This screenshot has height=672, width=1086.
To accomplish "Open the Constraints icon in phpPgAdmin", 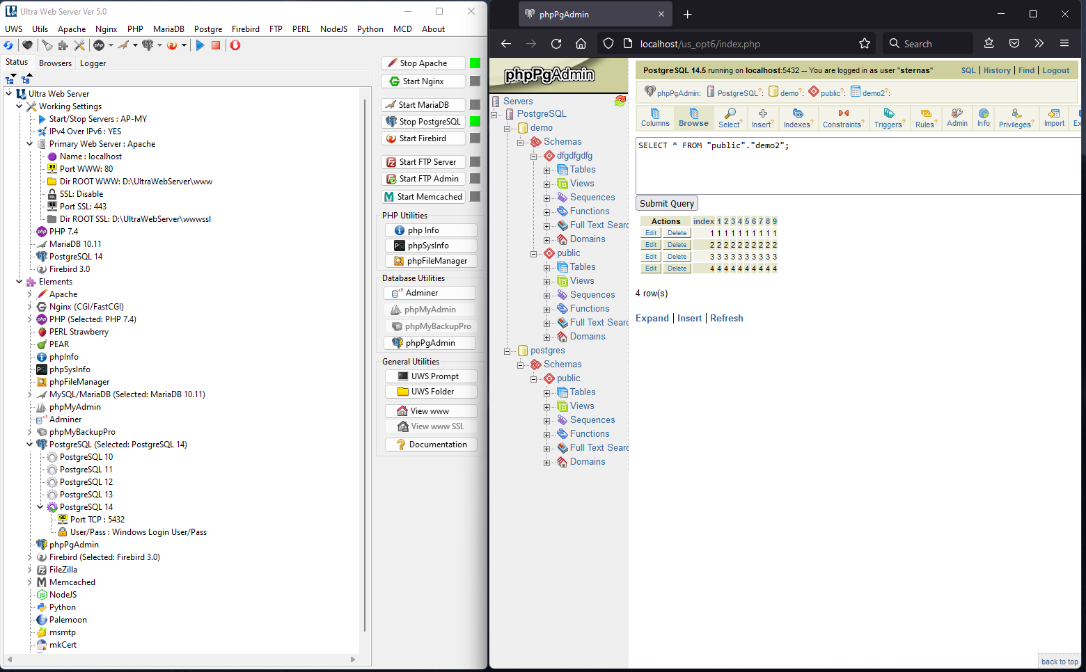I will tap(844, 113).
